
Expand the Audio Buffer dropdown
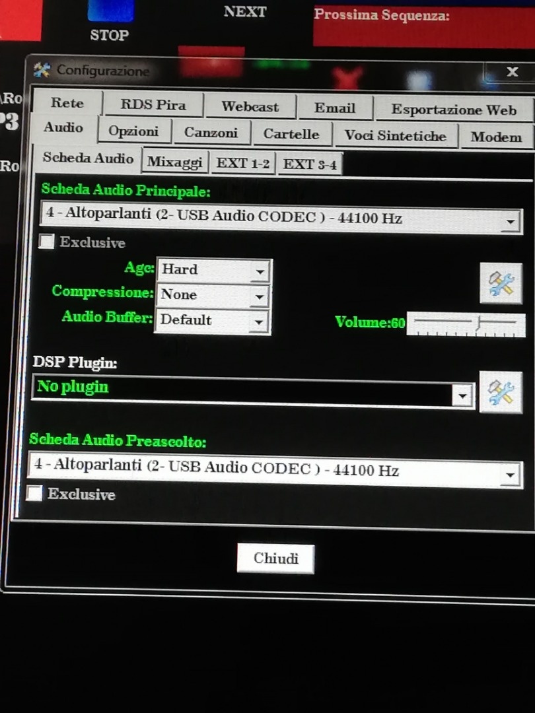pyautogui.click(x=260, y=322)
